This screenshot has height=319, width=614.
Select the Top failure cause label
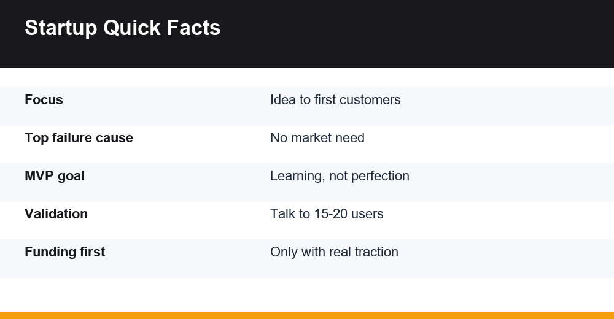[x=79, y=138]
